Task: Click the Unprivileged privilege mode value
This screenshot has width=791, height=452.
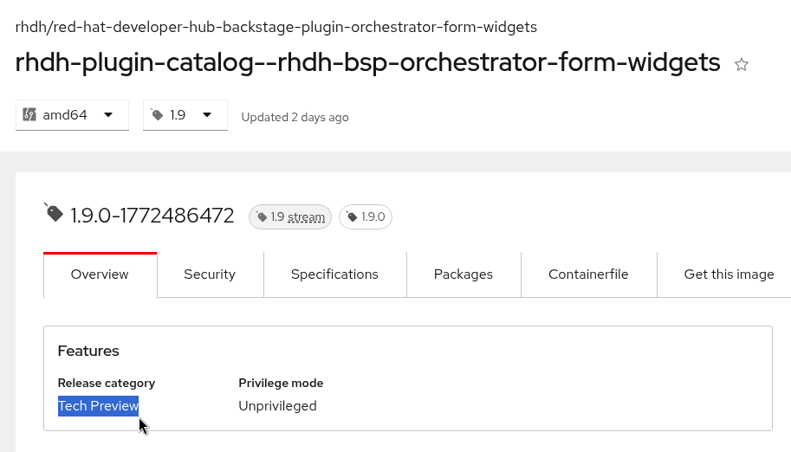Action: click(x=277, y=406)
